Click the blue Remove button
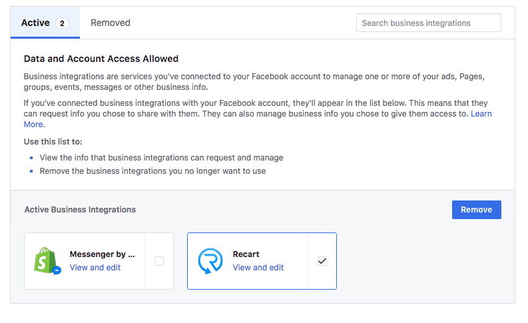Screen dimensions: 528x323 tap(476, 210)
